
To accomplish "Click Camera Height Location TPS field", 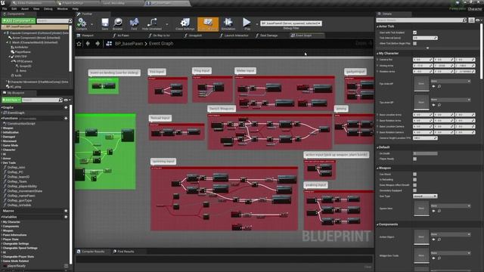I will click(425, 138).
